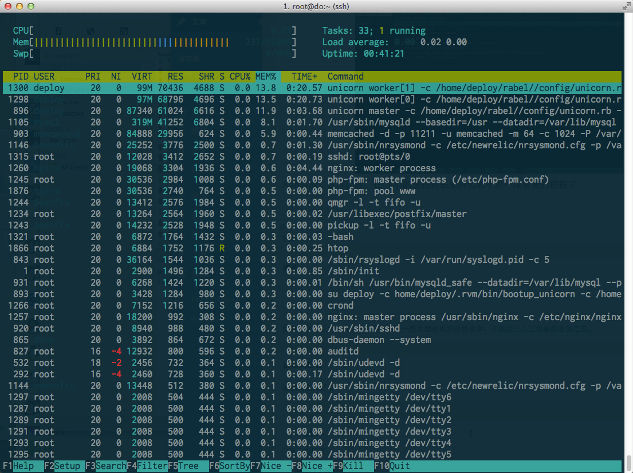Select the qmgr -l -t fifo row
This screenshot has width=633, height=473.
312,202
